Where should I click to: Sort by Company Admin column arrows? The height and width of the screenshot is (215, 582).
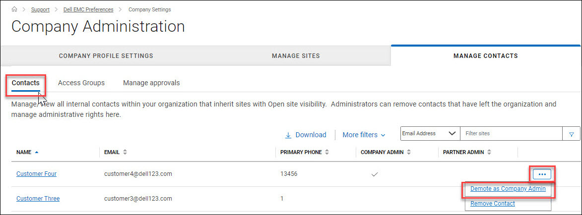pyautogui.click(x=409, y=152)
